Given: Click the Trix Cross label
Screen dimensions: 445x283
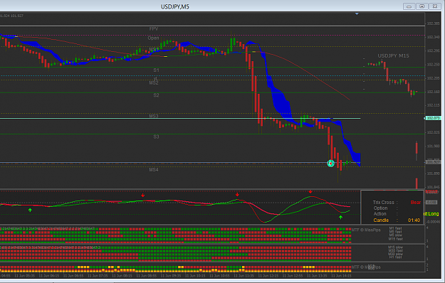Looking at the screenshot, I should (383, 202).
